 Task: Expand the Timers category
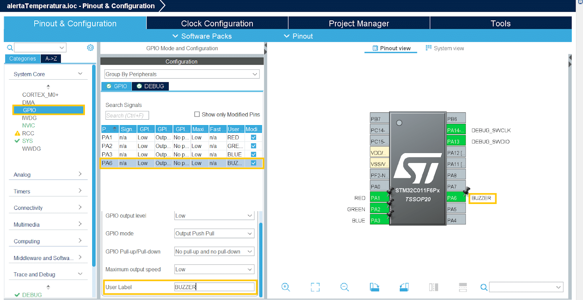click(x=47, y=191)
